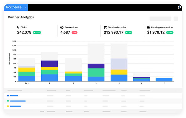Click the Total conversions axis title
The image size is (186, 118).
(x=9, y=59)
